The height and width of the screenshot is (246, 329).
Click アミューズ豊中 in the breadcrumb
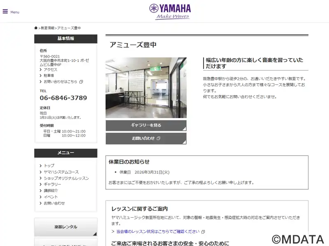[69, 28]
